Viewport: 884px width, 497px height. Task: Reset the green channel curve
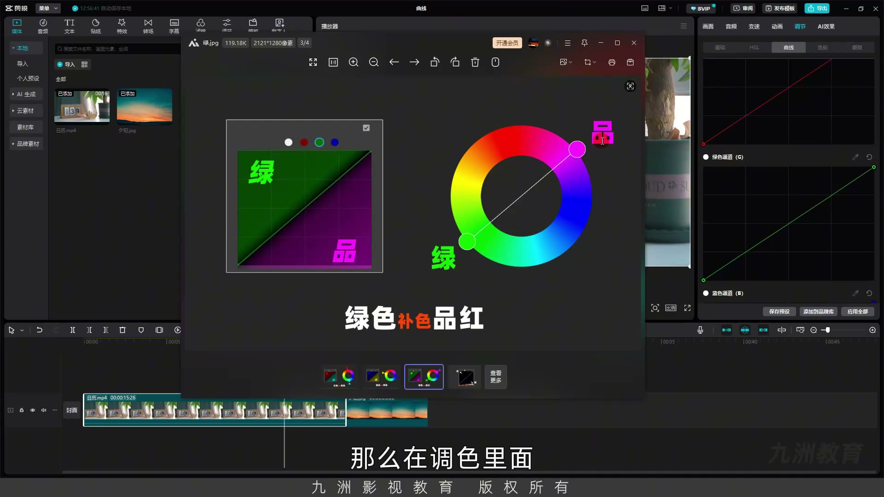coord(869,157)
